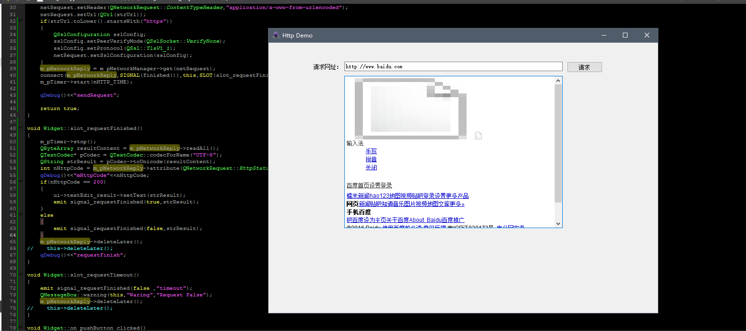Close the Http Demo window
This screenshot has height=331, width=746.
(647, 35)
